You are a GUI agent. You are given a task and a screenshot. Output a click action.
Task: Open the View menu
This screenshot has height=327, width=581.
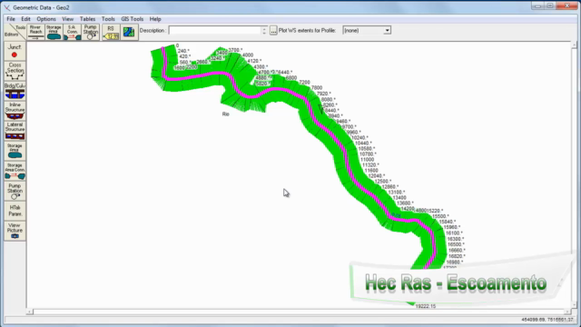click(x=67, y=19)
